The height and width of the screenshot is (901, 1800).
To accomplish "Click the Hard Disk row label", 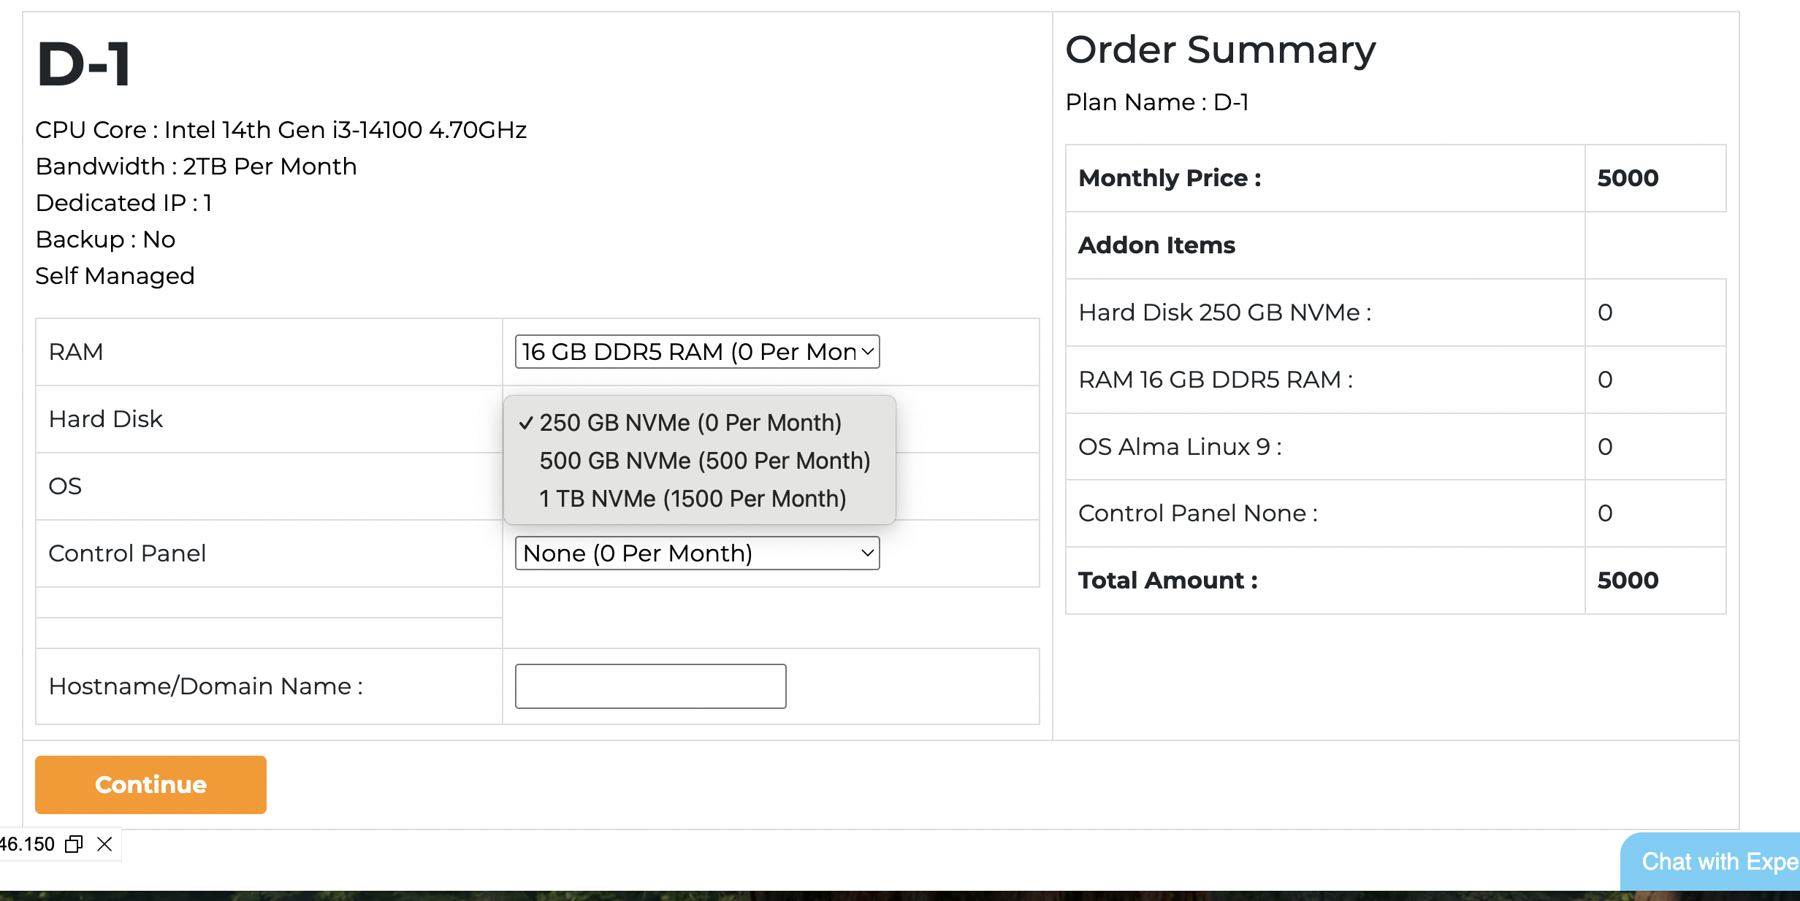I will [x=106, y=419].
